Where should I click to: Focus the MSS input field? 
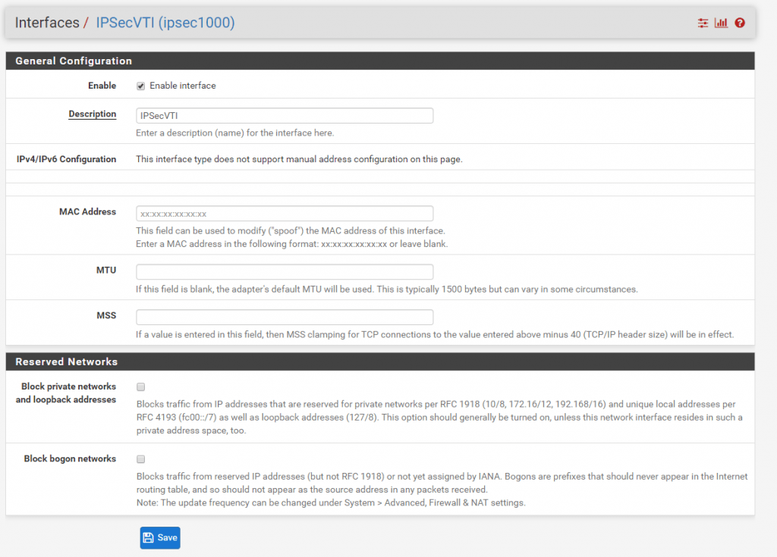coord(285,318)
